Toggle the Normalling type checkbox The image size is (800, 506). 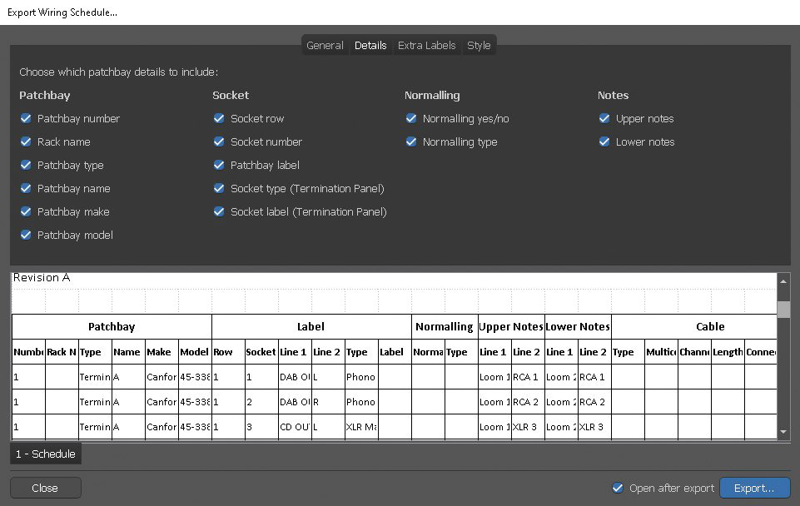click(x=411, y=142)
